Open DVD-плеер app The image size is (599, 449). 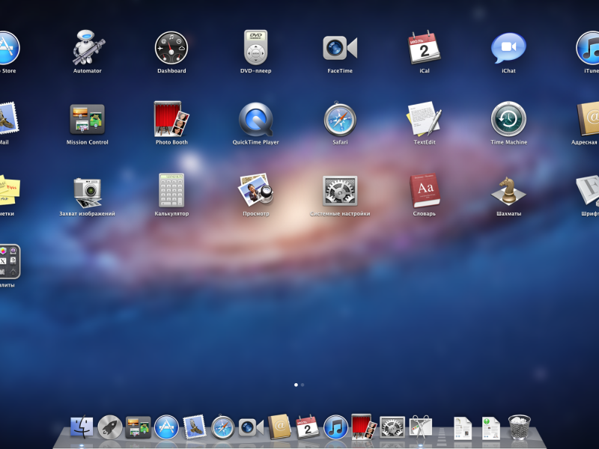click(x=255, y=47)
